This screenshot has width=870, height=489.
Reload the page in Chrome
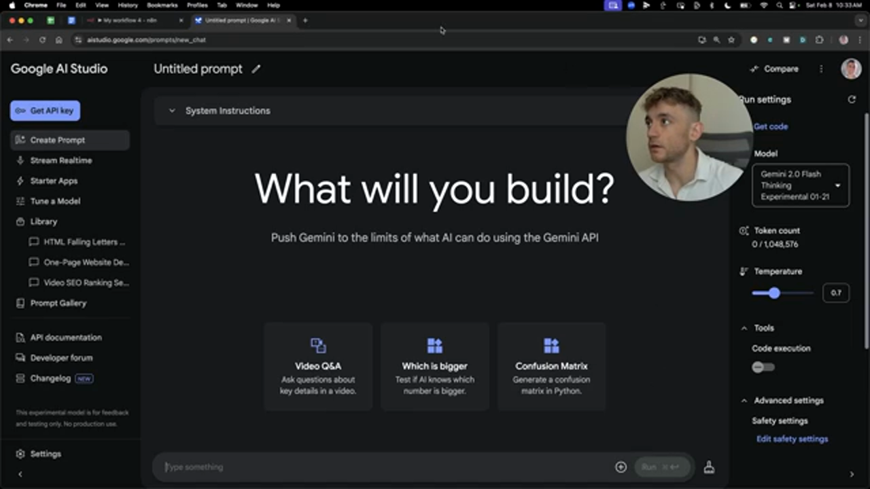click(x=42, y=40)
